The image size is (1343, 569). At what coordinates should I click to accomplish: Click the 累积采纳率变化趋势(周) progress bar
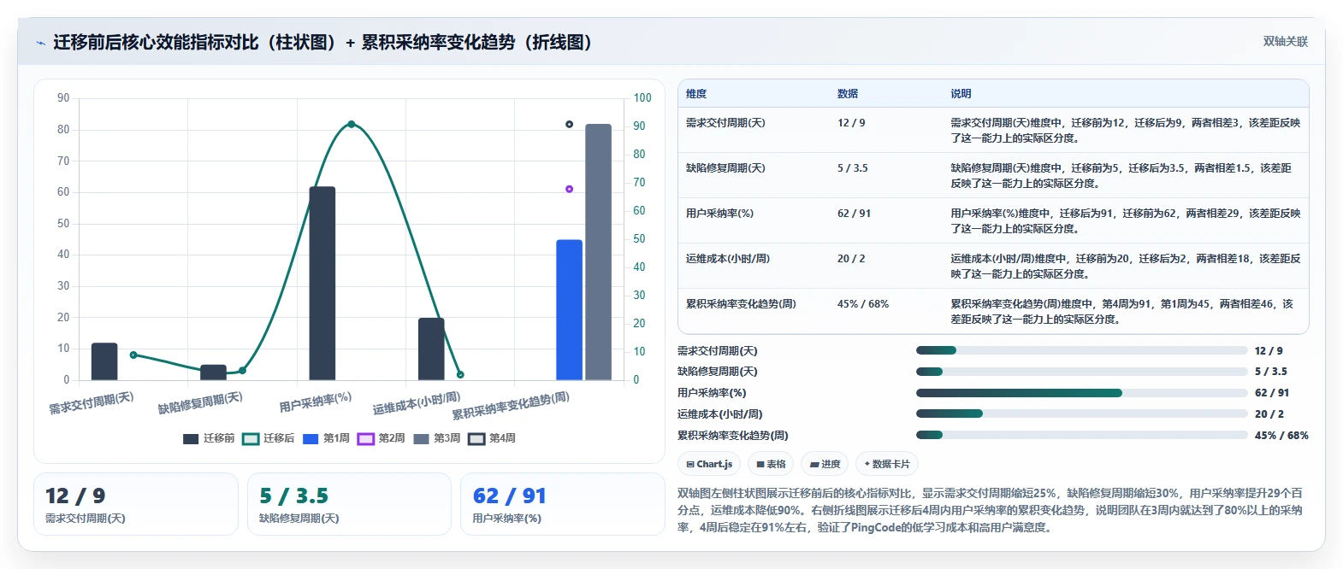click(x=1081, y=435)
